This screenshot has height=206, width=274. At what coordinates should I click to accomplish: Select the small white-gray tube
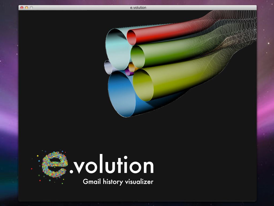[x=108, y=67]
